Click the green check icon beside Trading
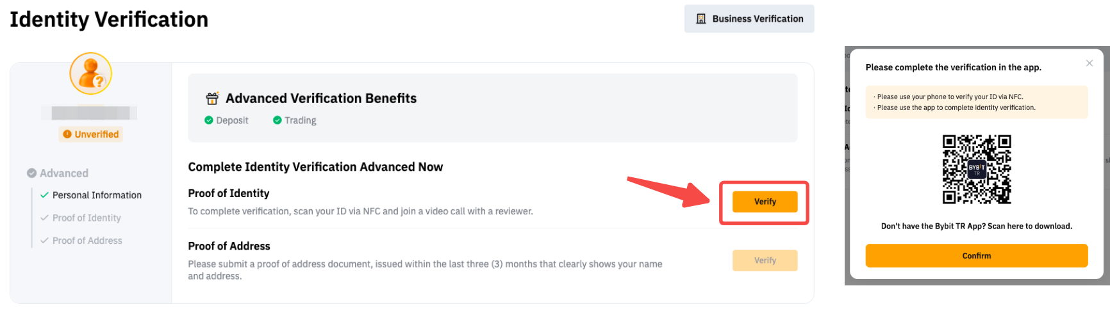 tap(277, 120)
